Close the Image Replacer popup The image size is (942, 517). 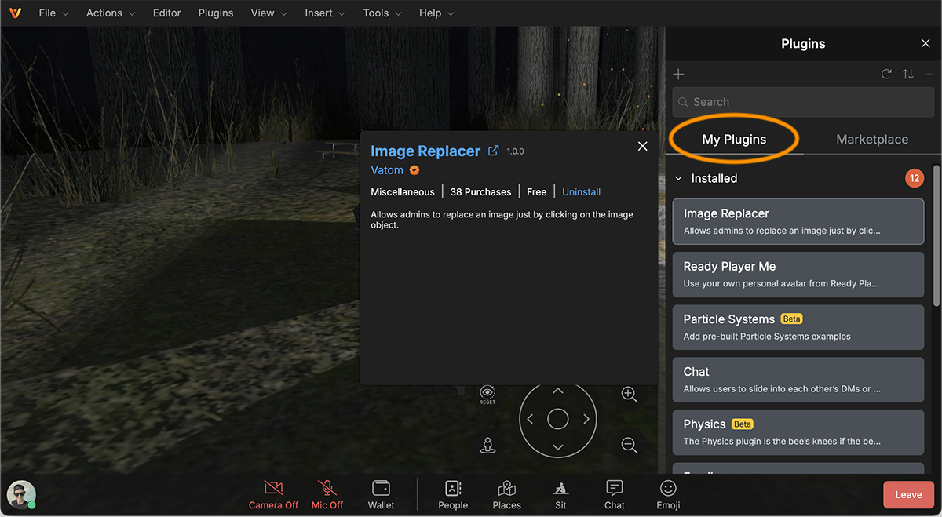click(642, 147)
